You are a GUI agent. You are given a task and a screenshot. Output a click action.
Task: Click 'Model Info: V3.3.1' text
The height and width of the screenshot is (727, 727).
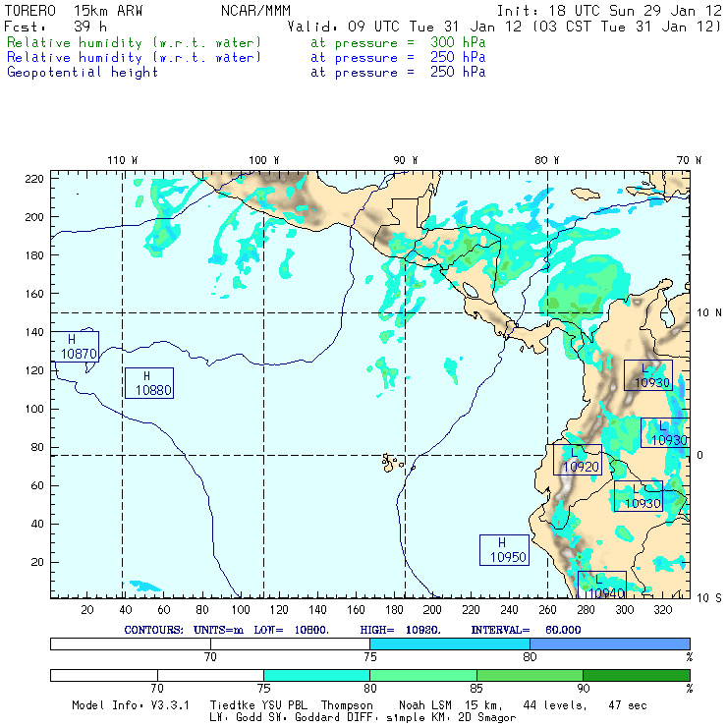131,705
